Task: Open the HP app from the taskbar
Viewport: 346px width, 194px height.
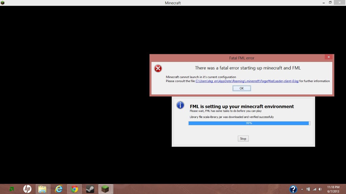Action: tap(27, 189)
